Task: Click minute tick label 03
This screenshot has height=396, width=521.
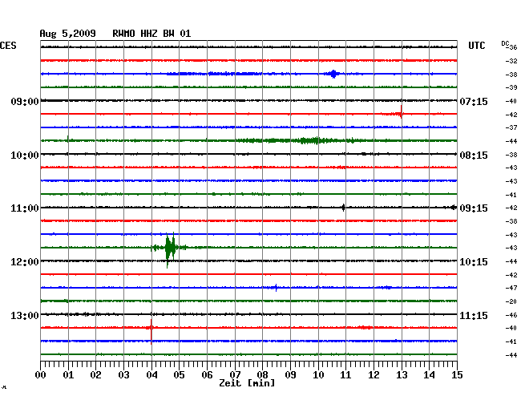Action: [123, 374]
